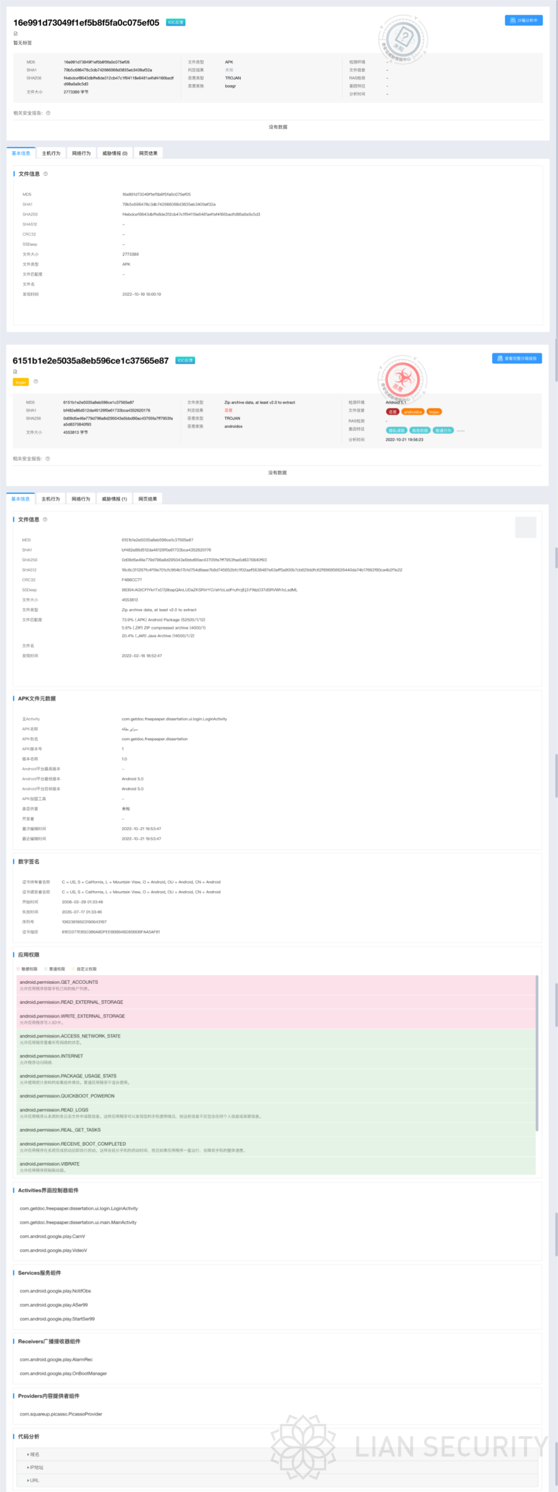The image size is (558, 1492).
Task: Click the yellow trojan tag
Action: [21, 382]
